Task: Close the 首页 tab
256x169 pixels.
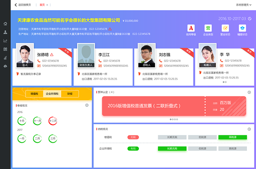Action: pyautogui.click(x=47, y=5)
